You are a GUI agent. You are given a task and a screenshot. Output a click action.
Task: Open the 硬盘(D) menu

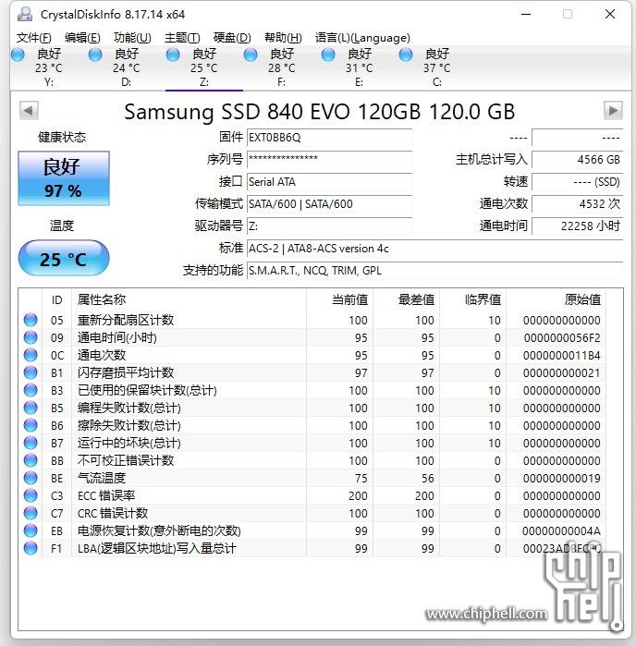[x=232, y=38]
